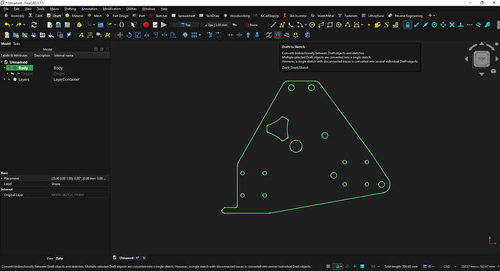The image size is (500, 271).
Task: Open the redo dropdown arrow
Action: pyautogui.click(x=24, y=25)
